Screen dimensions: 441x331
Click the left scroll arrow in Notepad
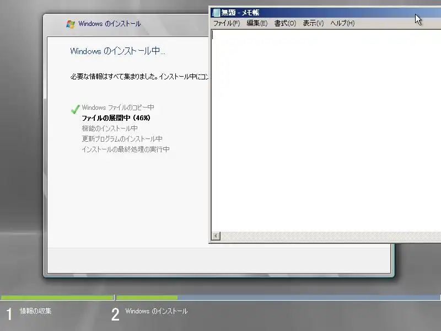pos(216,236)
